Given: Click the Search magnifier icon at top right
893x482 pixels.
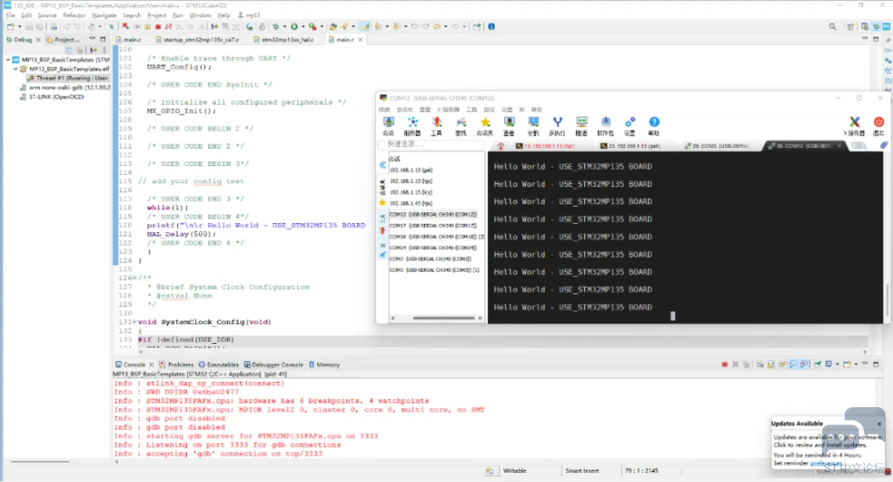Looking at the screenshot, I should coord(832,26).
